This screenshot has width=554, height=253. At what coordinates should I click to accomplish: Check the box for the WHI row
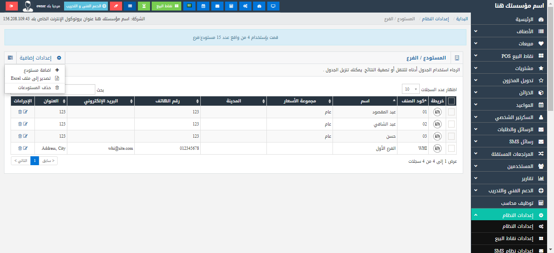pyautogui.click(x=451, y=149)
